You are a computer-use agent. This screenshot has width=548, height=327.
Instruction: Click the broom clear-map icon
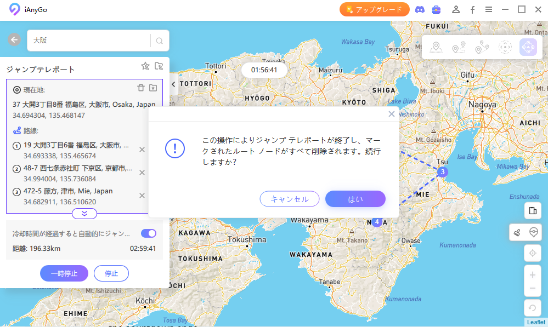tap(517, 232)
